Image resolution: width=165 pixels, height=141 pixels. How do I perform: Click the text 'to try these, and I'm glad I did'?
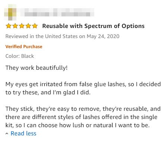(x=48, y=93)
